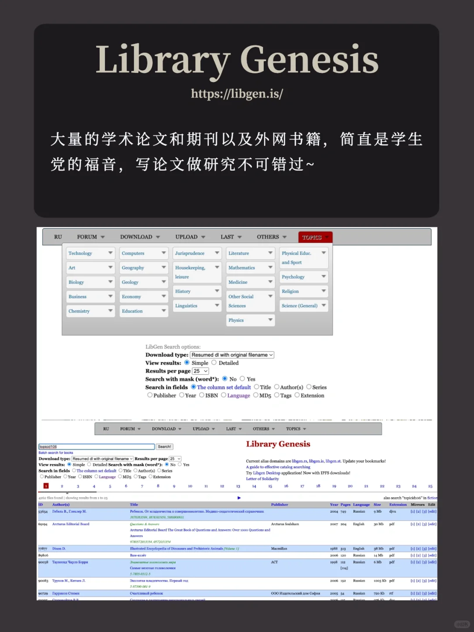Open DOWNLOAD menu in the upper navigation bar
The image size is (474, 632).
[x=140, y=237]
